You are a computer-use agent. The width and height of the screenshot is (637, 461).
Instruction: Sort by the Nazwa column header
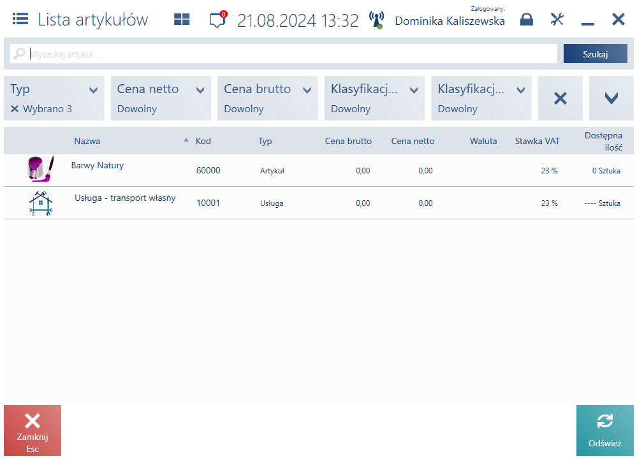[87, 141]
